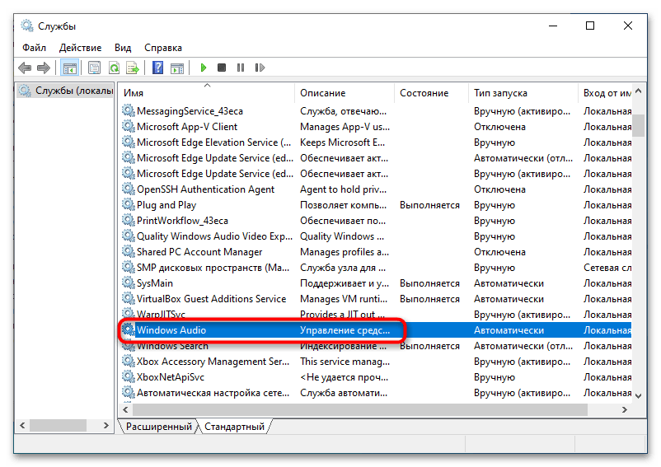
Task: Click the services list horizontal scrollbar thumb
Action: (360, 409)
